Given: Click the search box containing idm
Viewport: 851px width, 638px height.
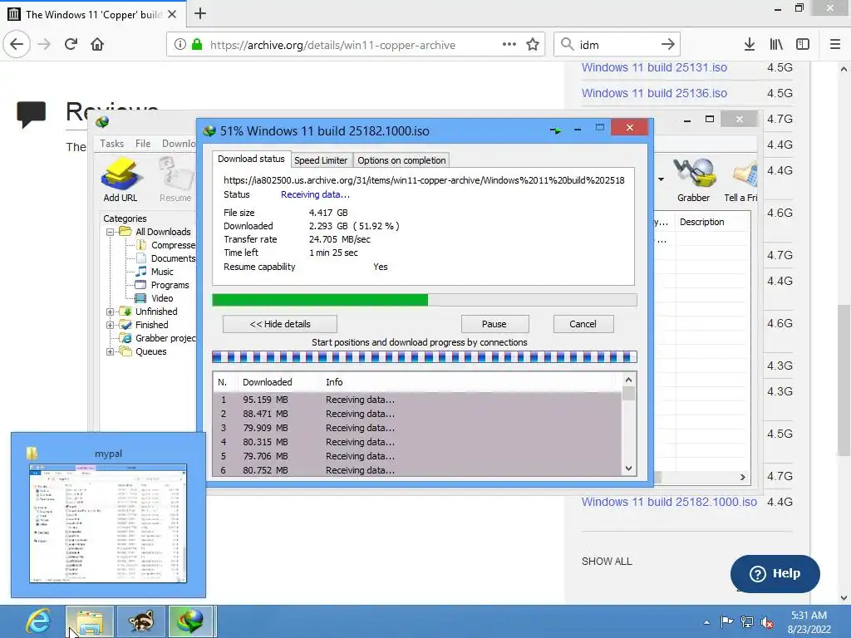Looking at the screenshot, I should pyautogui.click(x=616, y=45).
